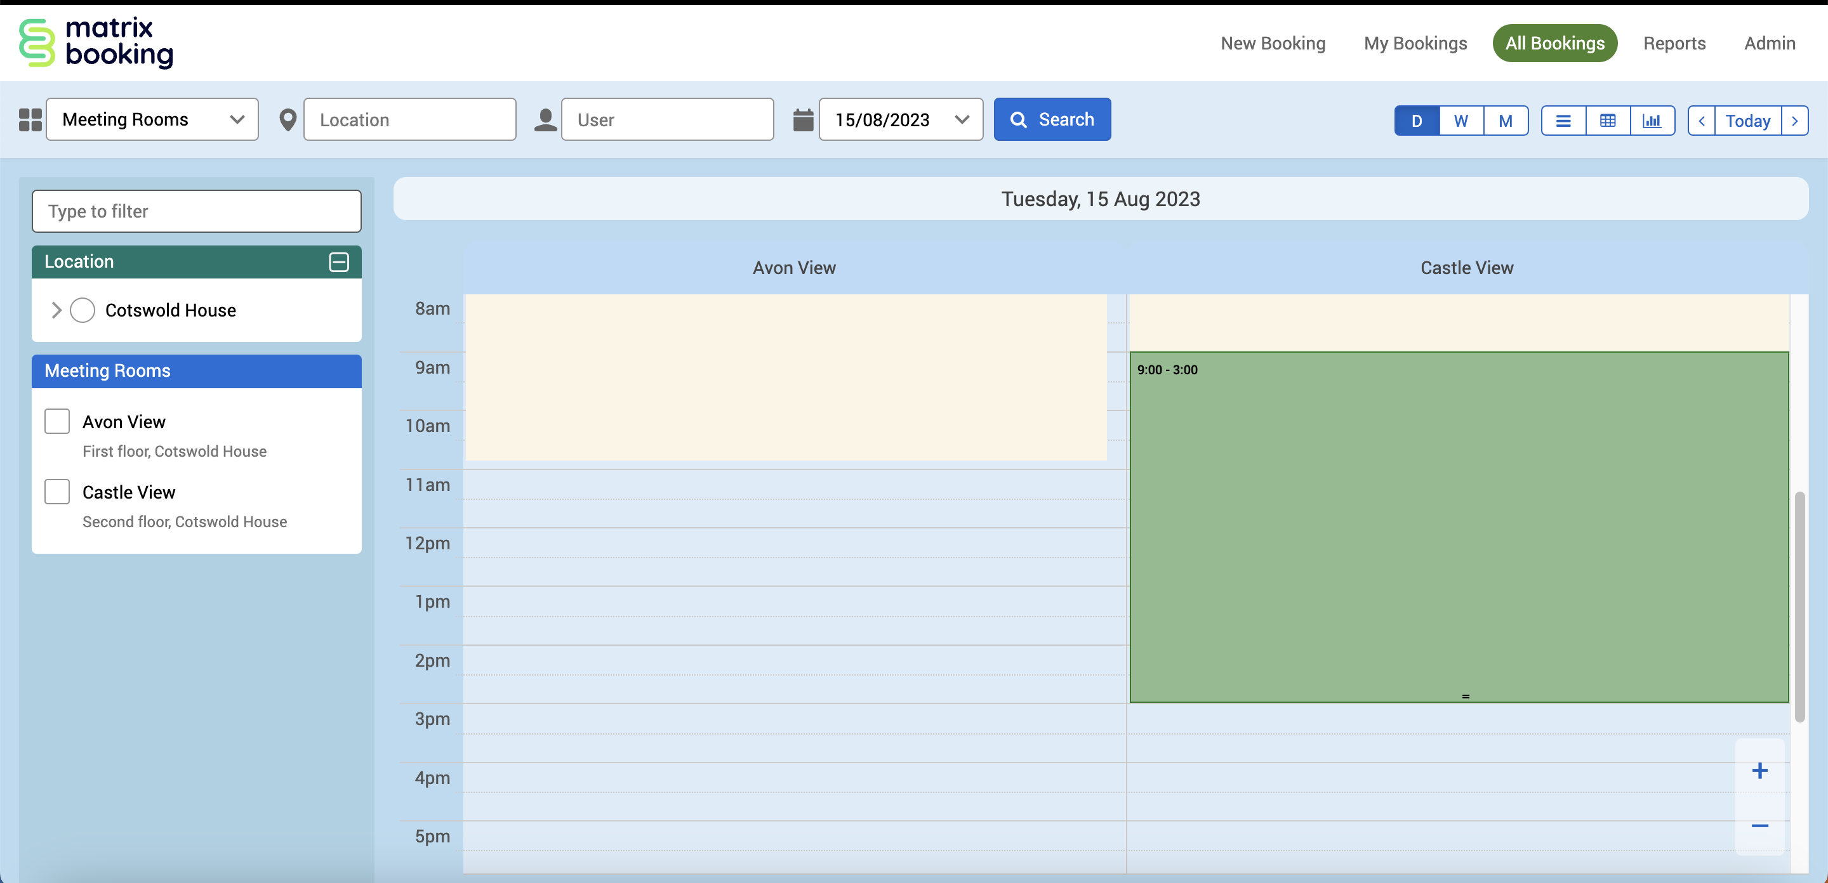Switch to grid table view icon
The image size is (1828, 883).
(x=1607, y=121)
